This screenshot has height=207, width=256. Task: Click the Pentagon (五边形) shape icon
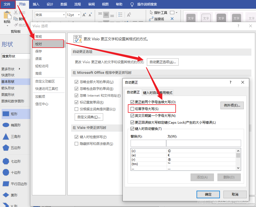[6, 148]
